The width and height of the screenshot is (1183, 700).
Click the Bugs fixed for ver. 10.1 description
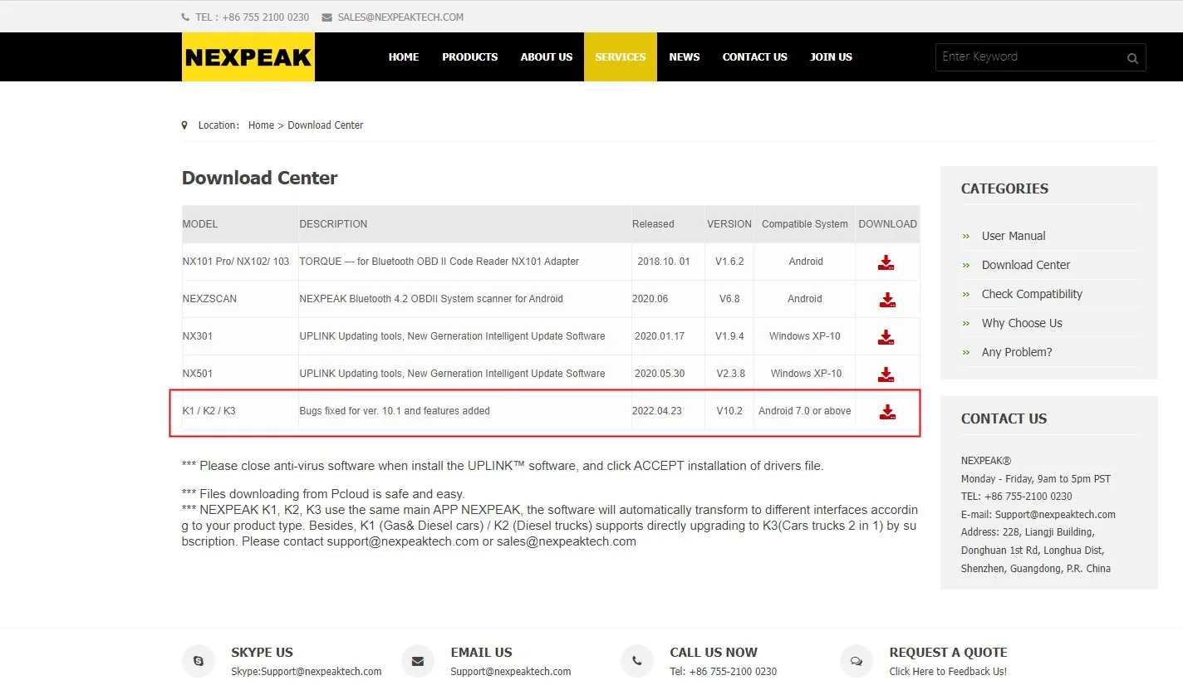(395, 411)
